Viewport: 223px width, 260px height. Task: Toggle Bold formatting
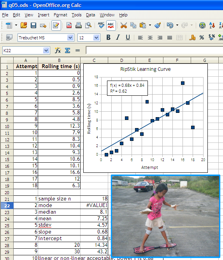[109, 37]
